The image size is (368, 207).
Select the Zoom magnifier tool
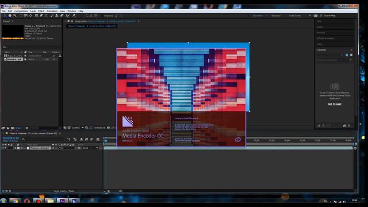tap(15, 16)
